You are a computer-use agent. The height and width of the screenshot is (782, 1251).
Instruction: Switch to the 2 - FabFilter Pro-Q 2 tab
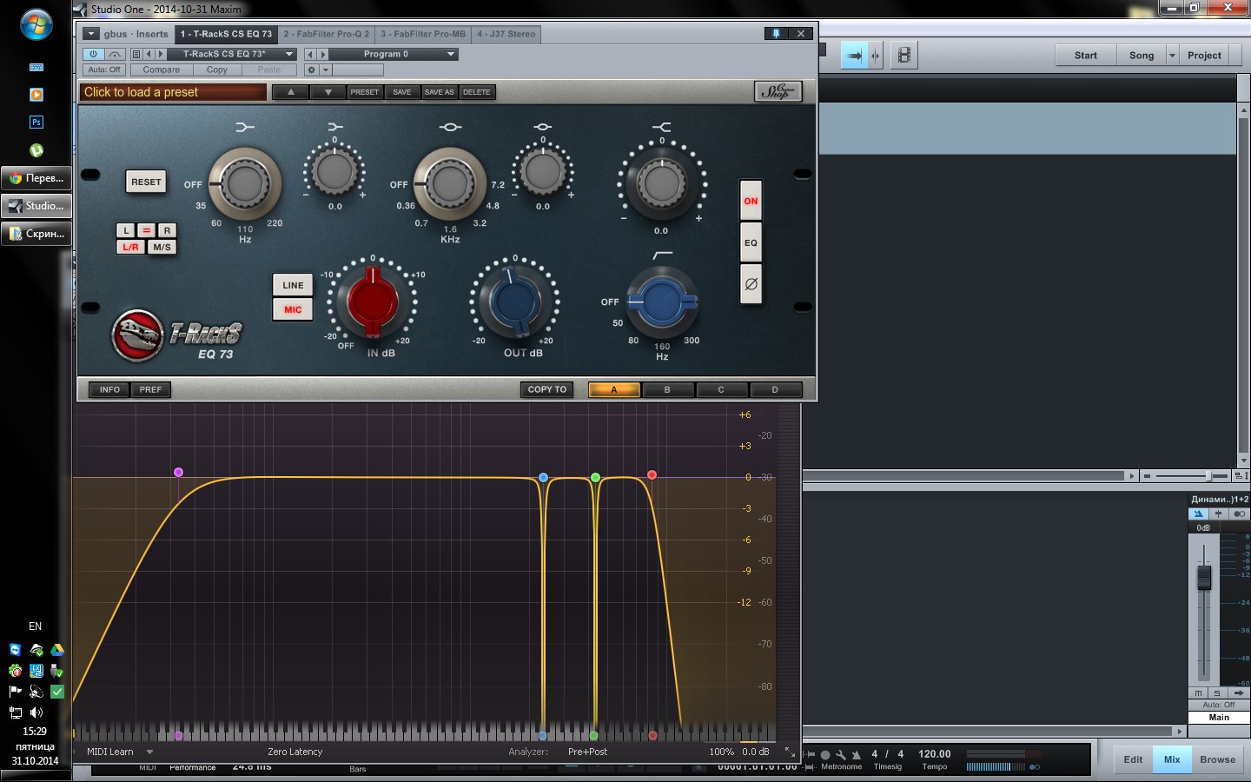click(x=326, y=34)
